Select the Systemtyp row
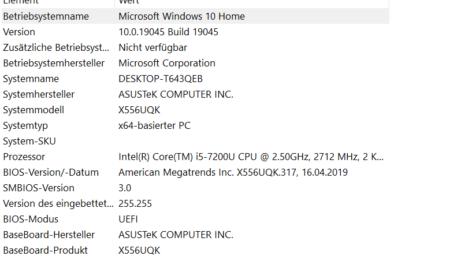461x260 pixels. tap(25, 125)
